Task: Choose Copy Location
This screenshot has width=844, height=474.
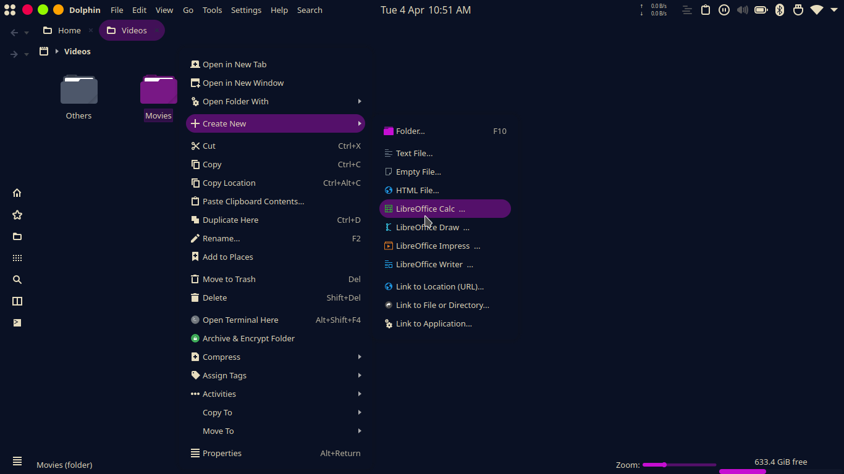Action: [x=276, y=183]
